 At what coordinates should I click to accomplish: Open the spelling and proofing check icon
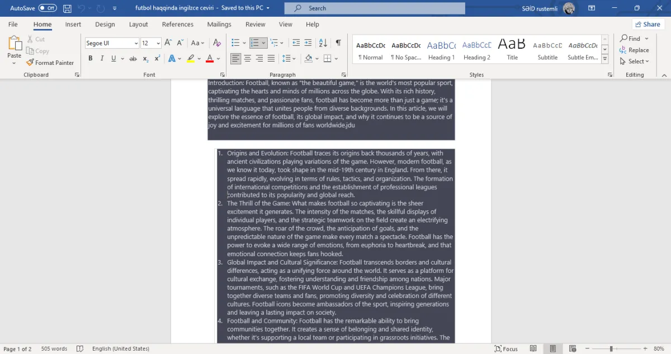click(80, 349)
